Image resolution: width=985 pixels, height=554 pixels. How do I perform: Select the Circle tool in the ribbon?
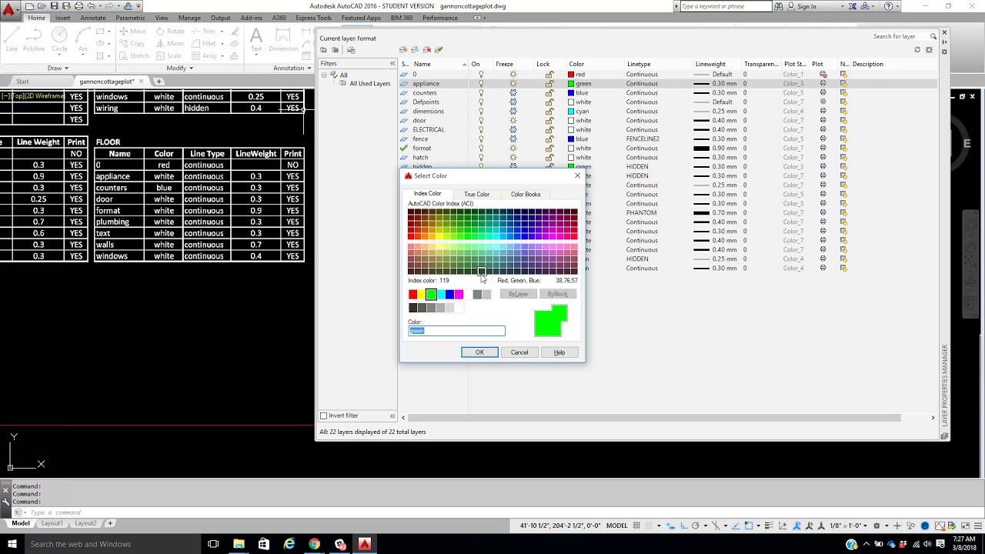(59, 38)
